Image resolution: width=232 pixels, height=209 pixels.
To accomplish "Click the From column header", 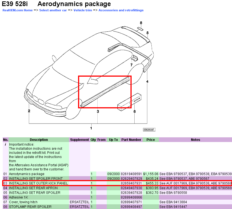I will (102, 140).
